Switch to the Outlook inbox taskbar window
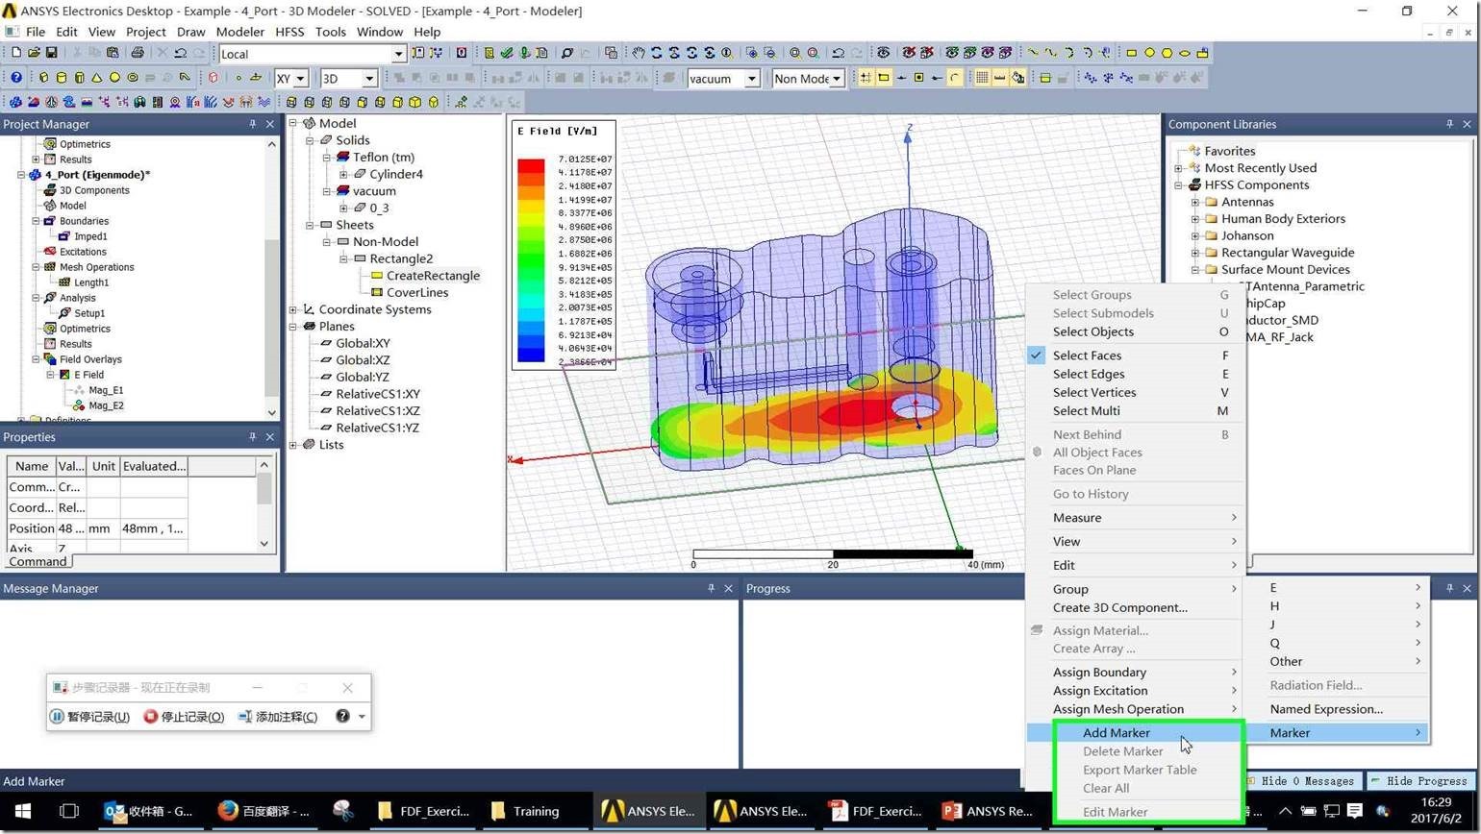This screenshot has height=834, width=1481. [x=151, y=811]
